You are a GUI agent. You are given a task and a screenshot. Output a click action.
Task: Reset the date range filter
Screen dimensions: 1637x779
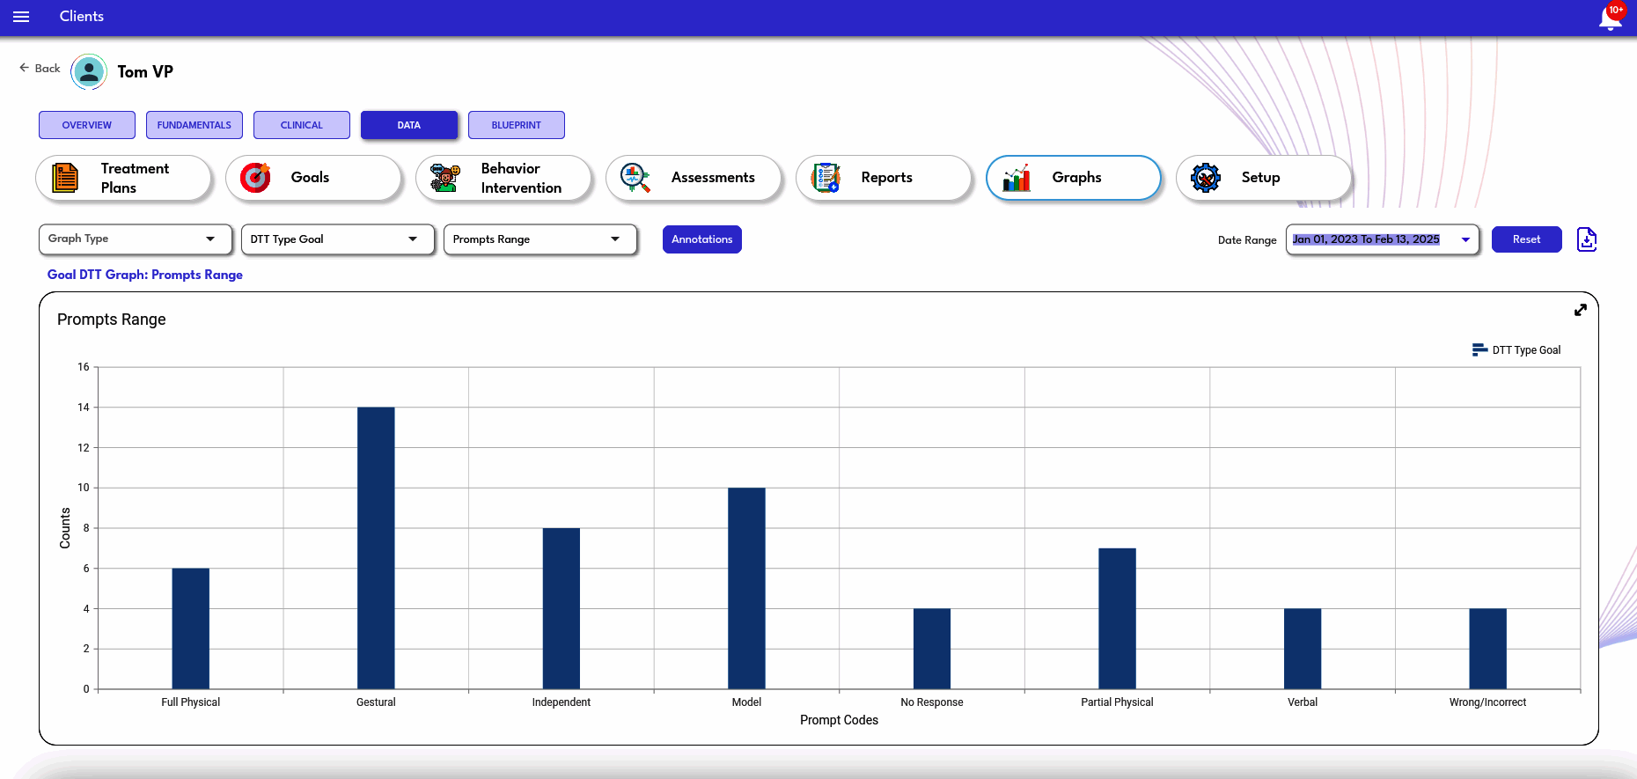click(1527, 239)
